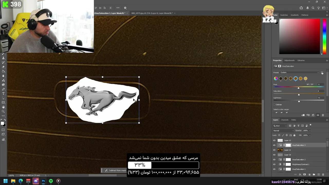This screenshot has height=185, width=329.
Task: Open IMG_6979.jpg document tab
Action: 152,13
